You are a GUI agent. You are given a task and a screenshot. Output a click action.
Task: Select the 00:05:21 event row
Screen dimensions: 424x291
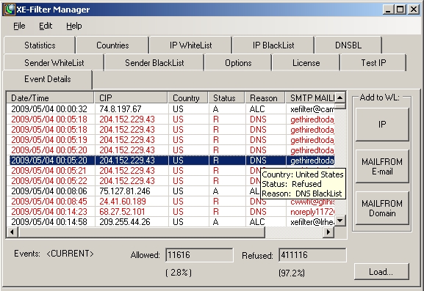point(170,171)
